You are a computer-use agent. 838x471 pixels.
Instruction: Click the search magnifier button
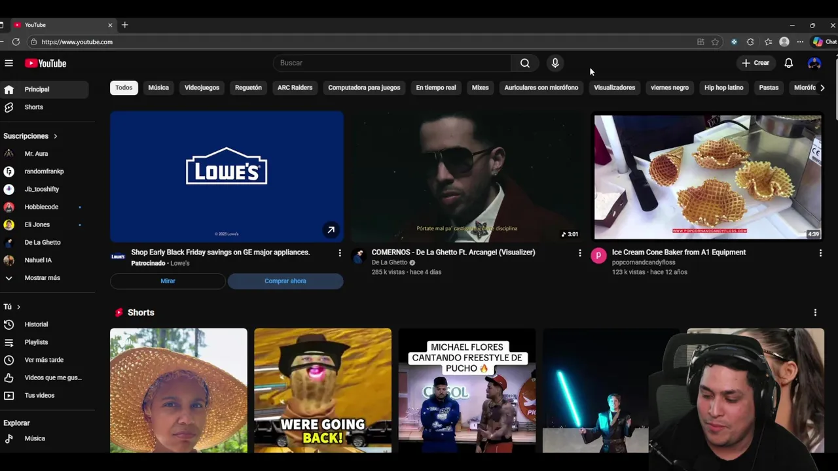(x=525, y=63)
